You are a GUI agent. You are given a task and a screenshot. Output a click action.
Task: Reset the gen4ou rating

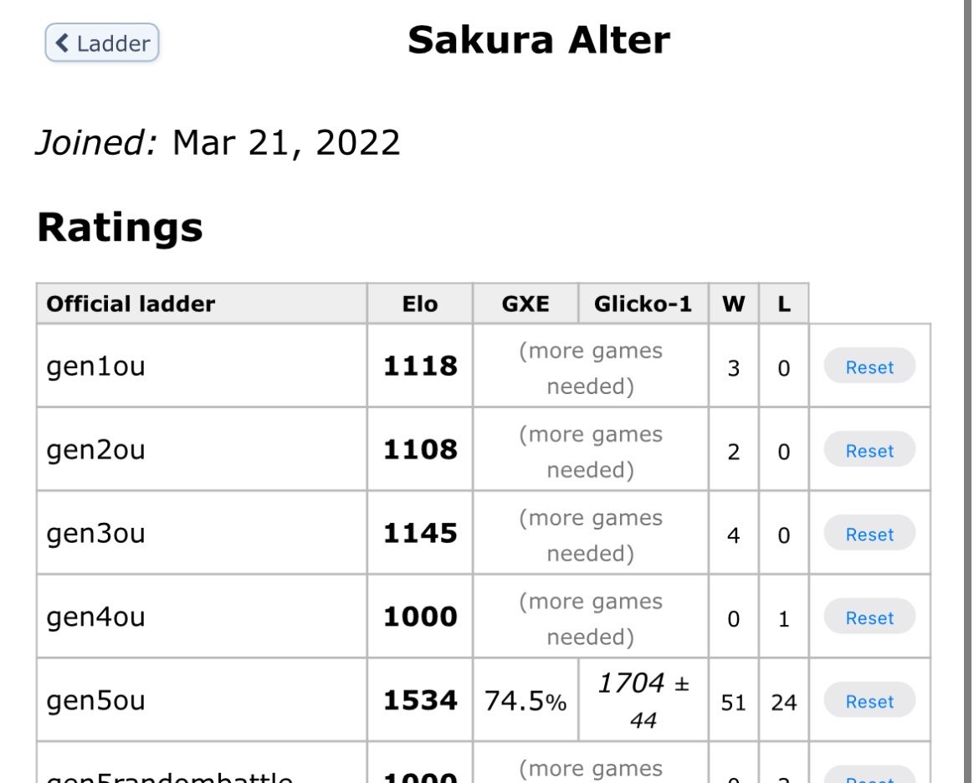869,618
